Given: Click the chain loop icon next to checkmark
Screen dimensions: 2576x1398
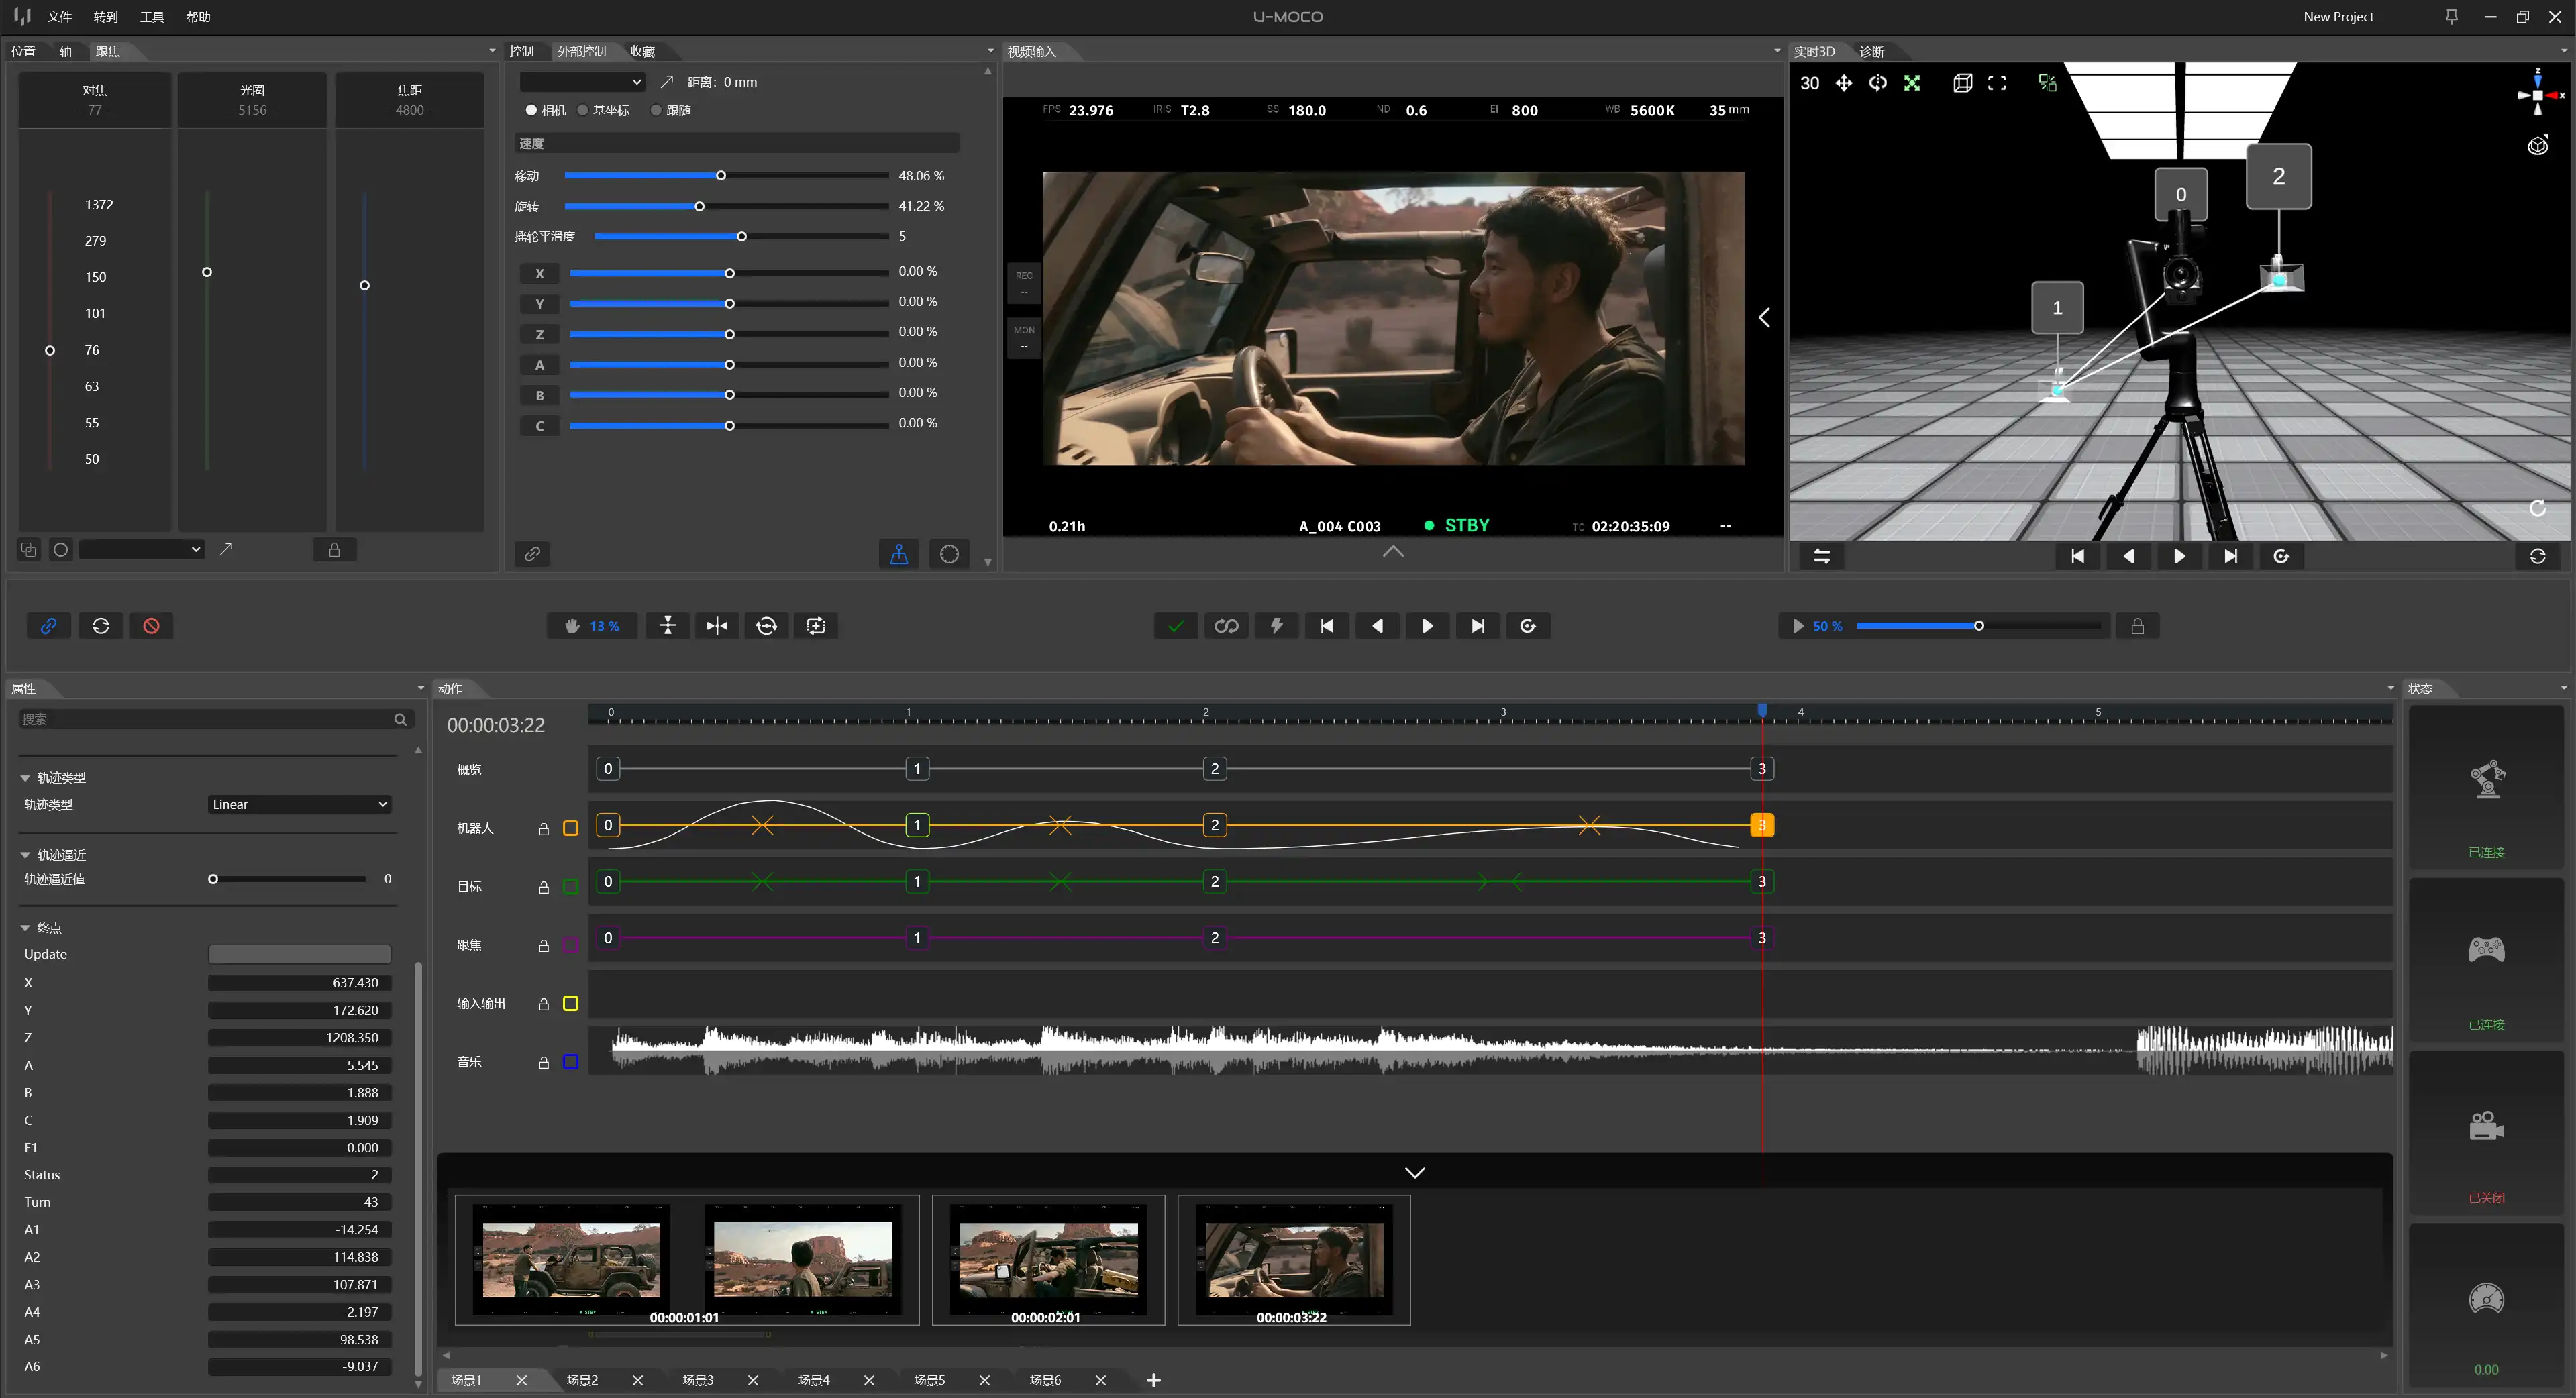Looking at the screenshot, I should click(1226, 626).
